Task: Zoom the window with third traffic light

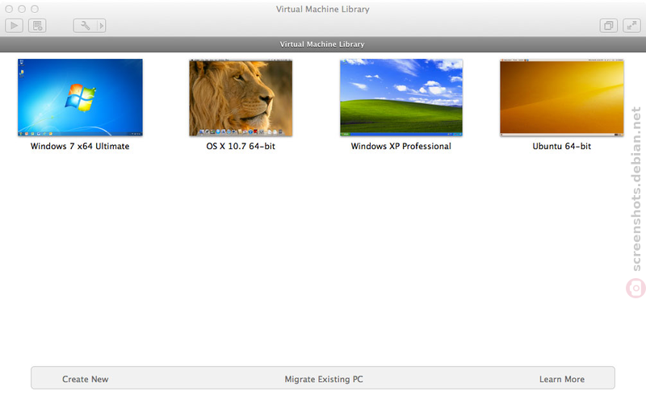Action: coord(35,9)
